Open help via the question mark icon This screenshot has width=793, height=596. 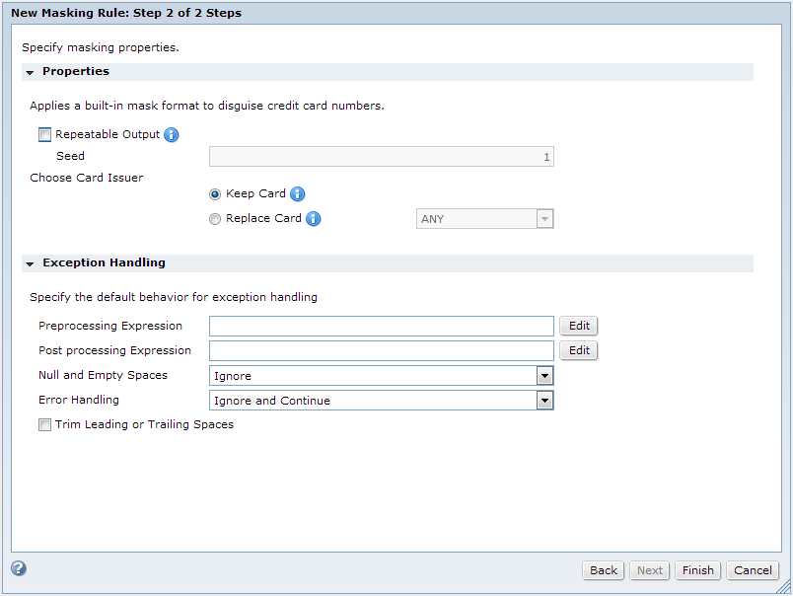click(x=19, y=568)
